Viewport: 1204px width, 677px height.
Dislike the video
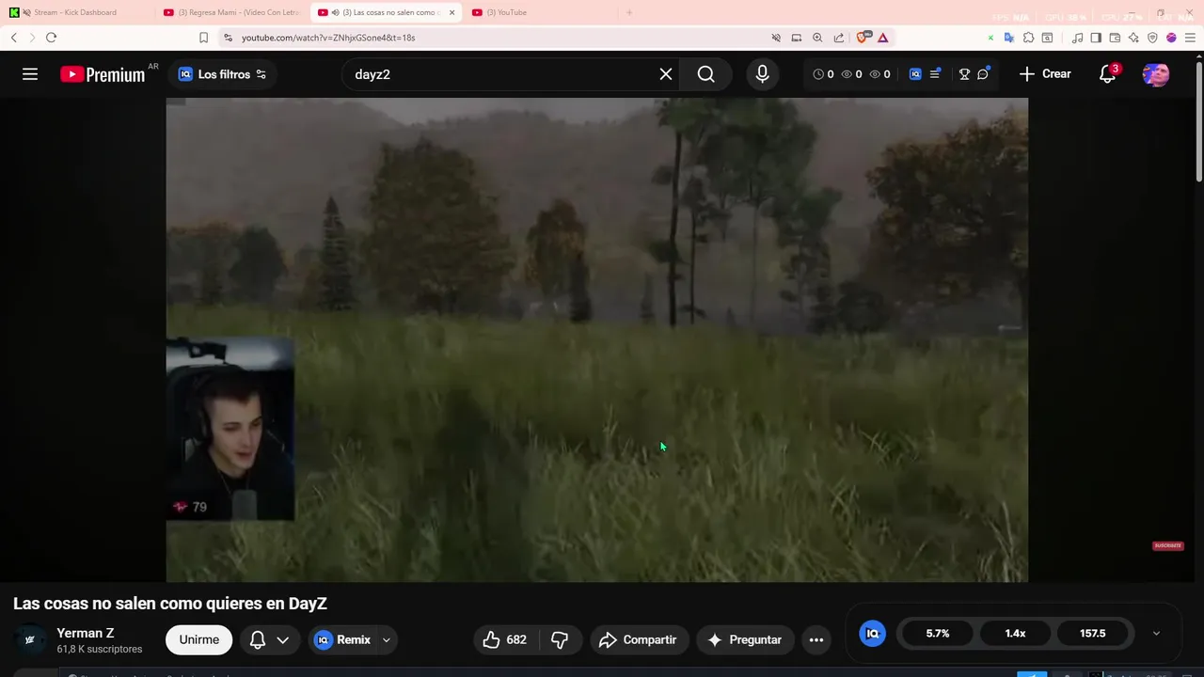pos(560,639)
